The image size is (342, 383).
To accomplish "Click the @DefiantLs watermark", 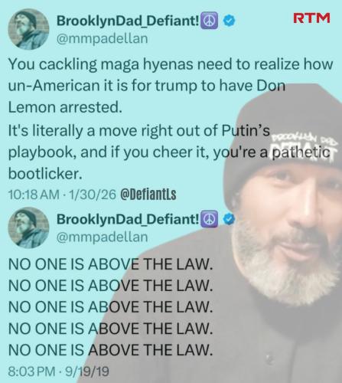I will 148,195.
